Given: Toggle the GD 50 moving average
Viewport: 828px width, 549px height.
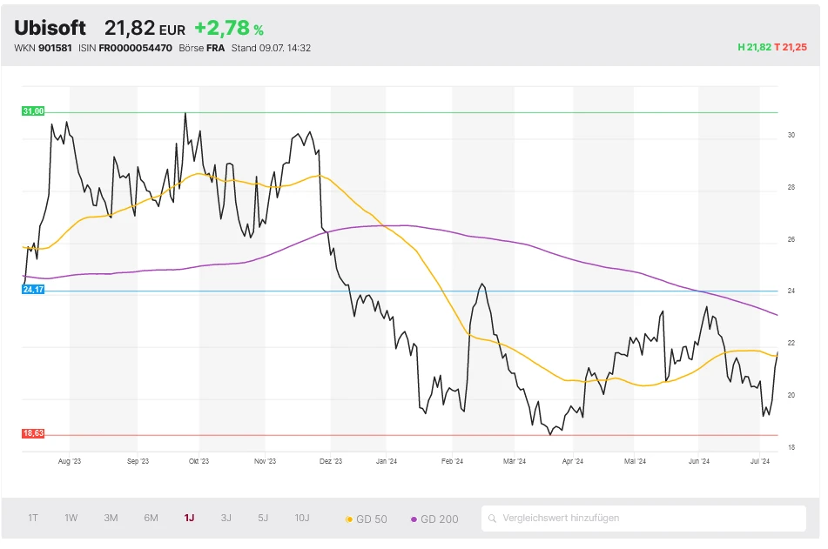Looking at the screenshot, I should [x=367, y=519].
